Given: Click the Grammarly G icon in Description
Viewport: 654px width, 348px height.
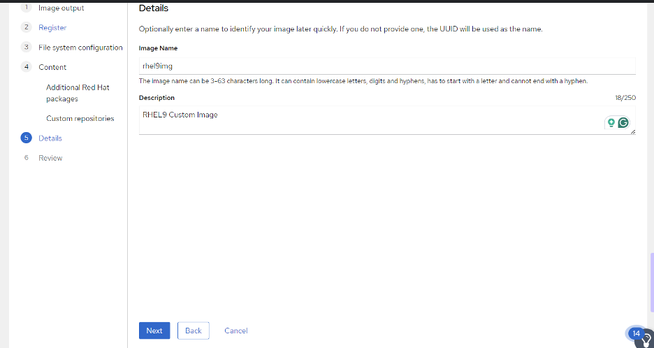Looking at the screenshot, I should point(623,123).
